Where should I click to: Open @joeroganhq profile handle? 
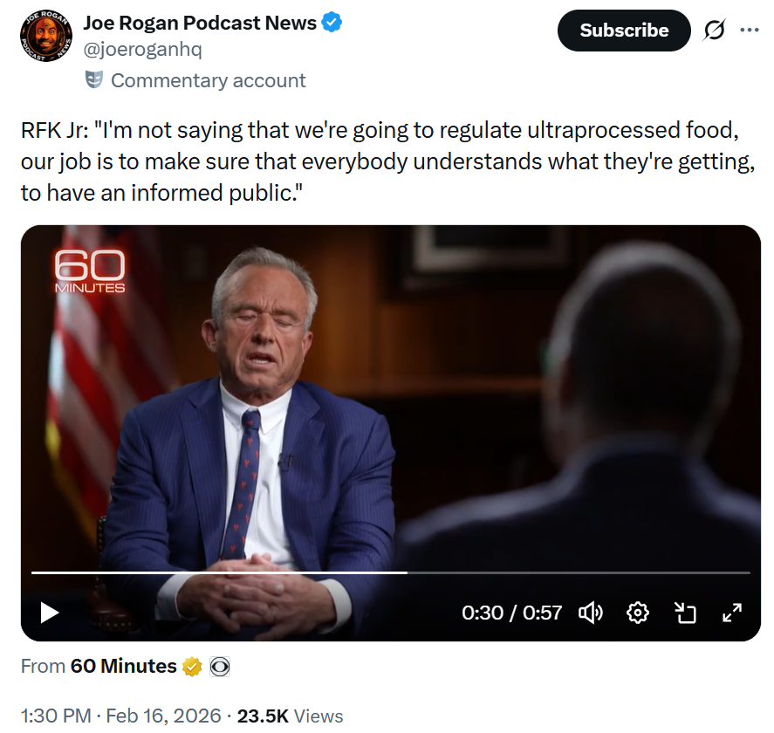[142, 50]
